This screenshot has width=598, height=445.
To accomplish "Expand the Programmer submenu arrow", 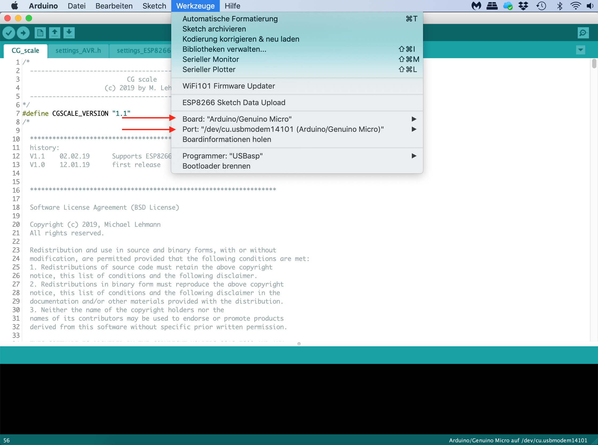I will point(414,156).
